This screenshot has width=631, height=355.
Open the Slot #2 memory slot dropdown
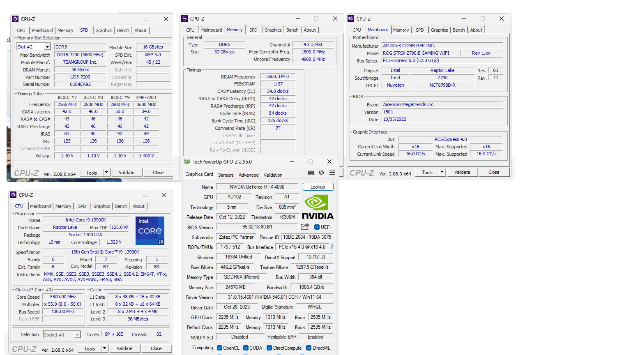(x=47, y=47)
